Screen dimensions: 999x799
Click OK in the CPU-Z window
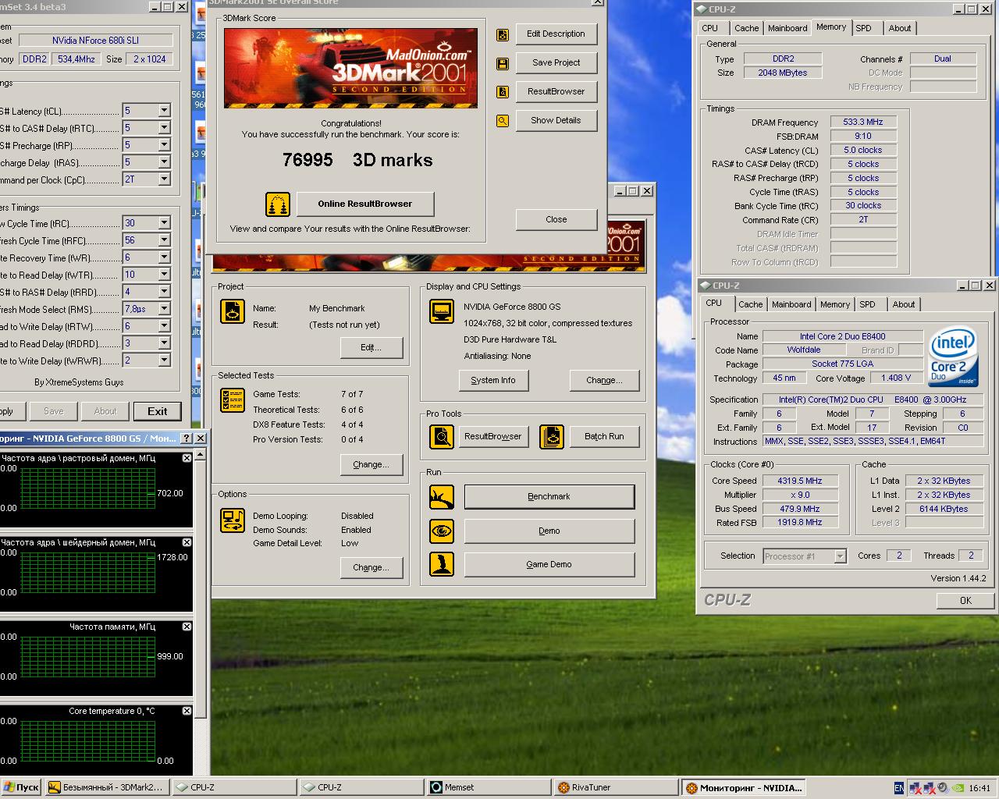click(x=965, y=600)
